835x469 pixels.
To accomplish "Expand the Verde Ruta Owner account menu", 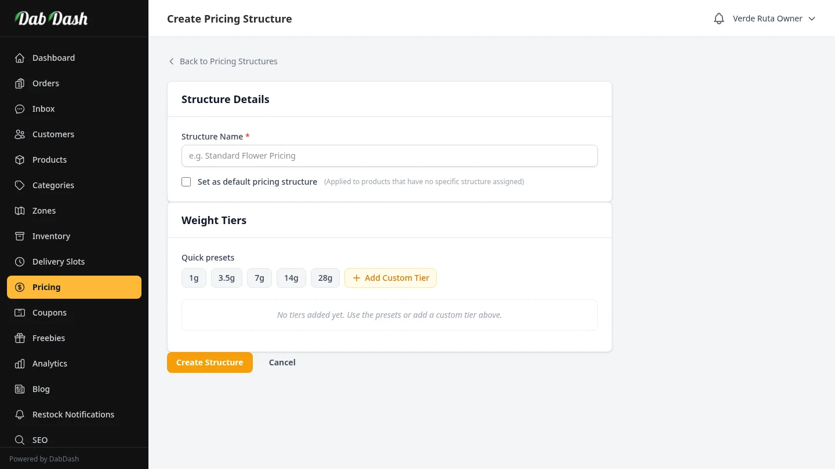I will 774,19.
